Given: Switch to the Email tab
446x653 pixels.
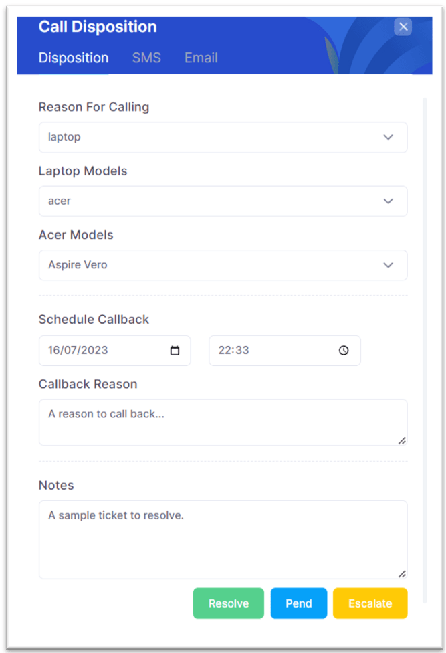Looking at the screenshot, I should pos(201,58).
